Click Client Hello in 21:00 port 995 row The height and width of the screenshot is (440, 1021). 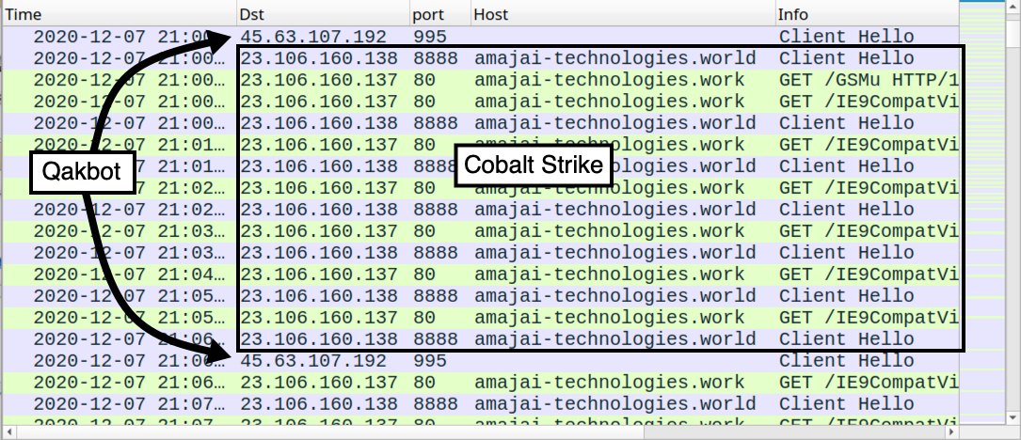(x=847, y=37)
